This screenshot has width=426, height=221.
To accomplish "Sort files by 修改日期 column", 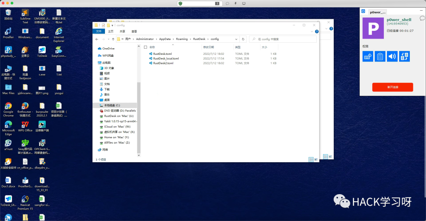I will coord(209,47).
